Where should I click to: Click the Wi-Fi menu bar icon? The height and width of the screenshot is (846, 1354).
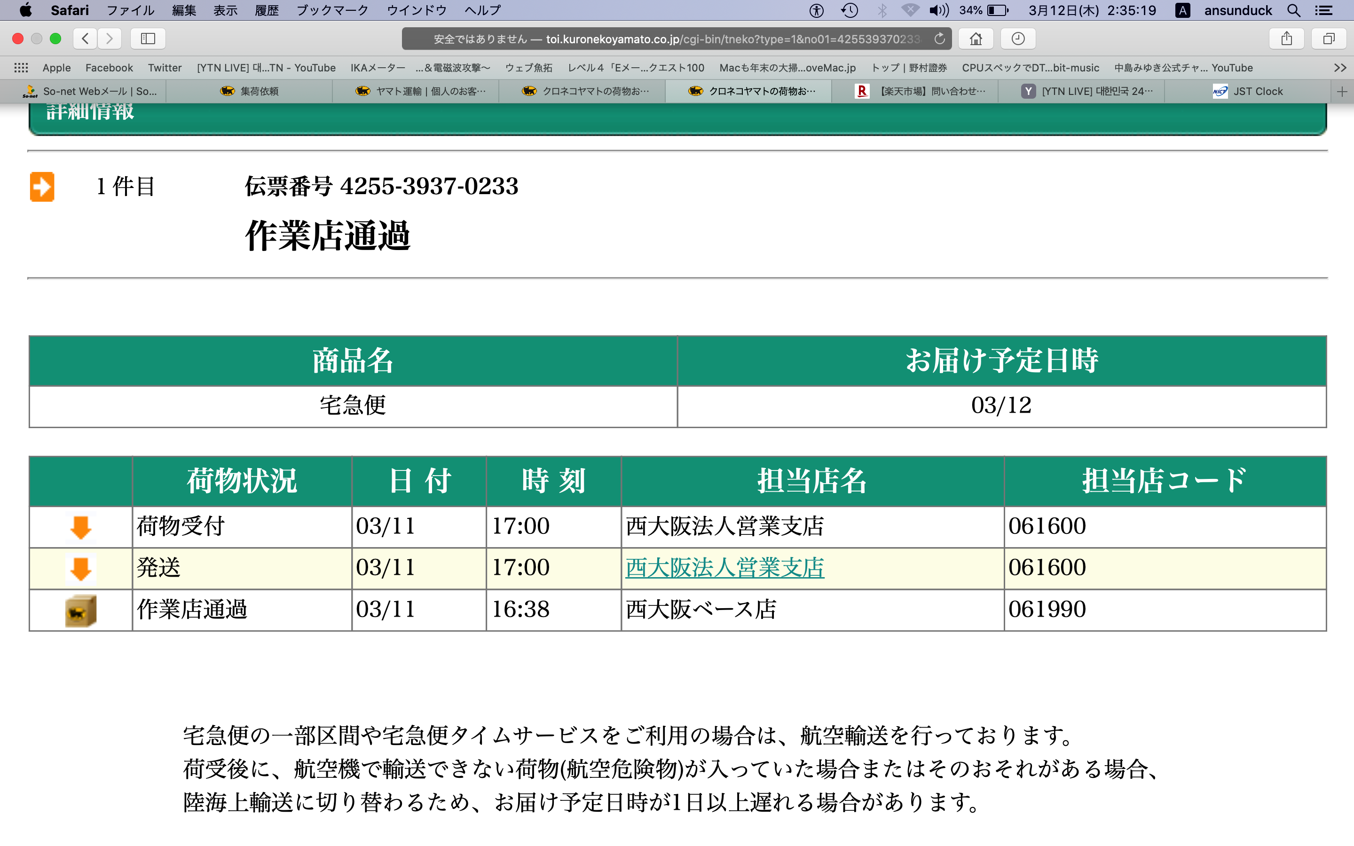(910, 10)
